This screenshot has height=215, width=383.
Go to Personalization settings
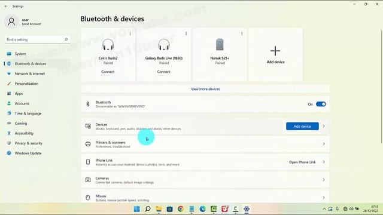tap(26, 84)
